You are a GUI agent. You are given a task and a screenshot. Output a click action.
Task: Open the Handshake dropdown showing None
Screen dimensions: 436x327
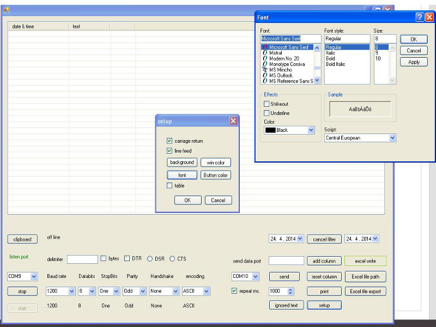click(175, 291)
